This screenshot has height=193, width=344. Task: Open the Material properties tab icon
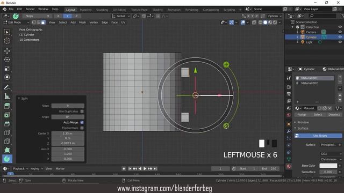pyautogui.click(x=289, y=167)
